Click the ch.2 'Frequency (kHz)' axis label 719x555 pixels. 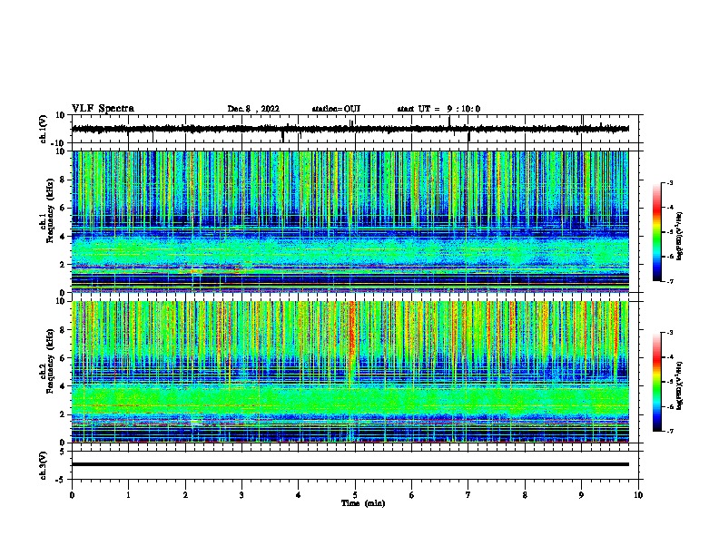(x=51, y=362)
